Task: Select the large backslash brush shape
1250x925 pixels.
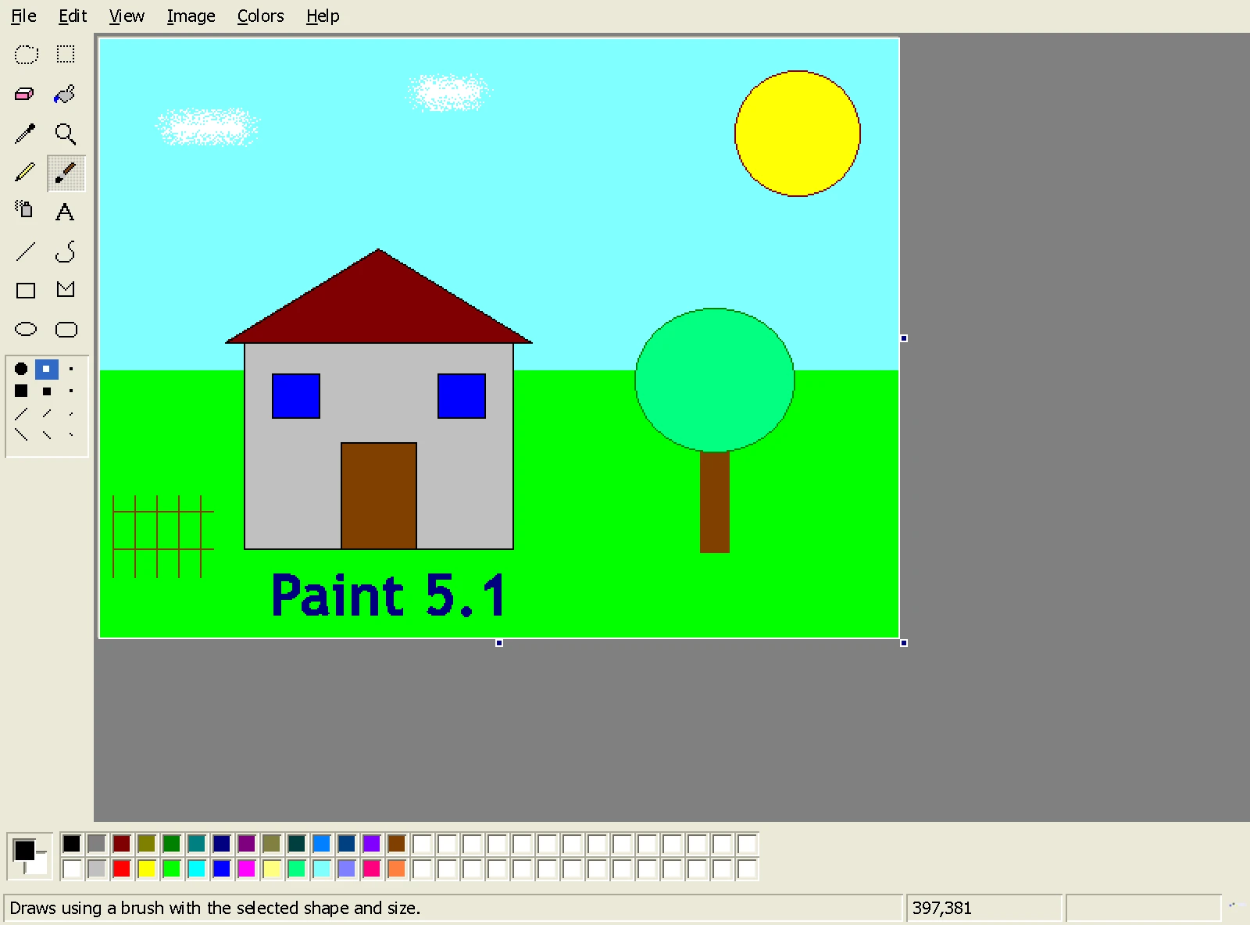Action: (x=21, y=434)
